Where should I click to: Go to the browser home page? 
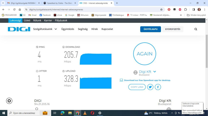click(x=20, y=10)
